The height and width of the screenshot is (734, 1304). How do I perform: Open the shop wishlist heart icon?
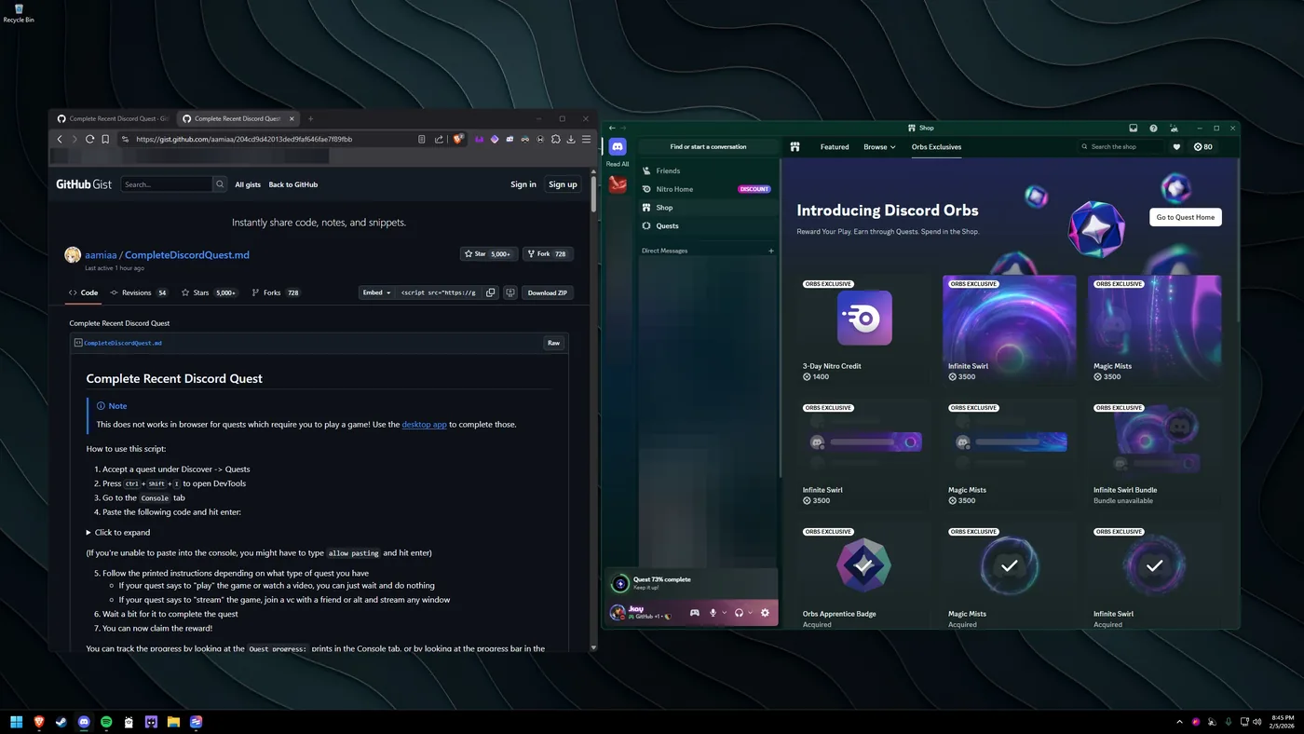pyautogui.click(x=1176, y=147)
